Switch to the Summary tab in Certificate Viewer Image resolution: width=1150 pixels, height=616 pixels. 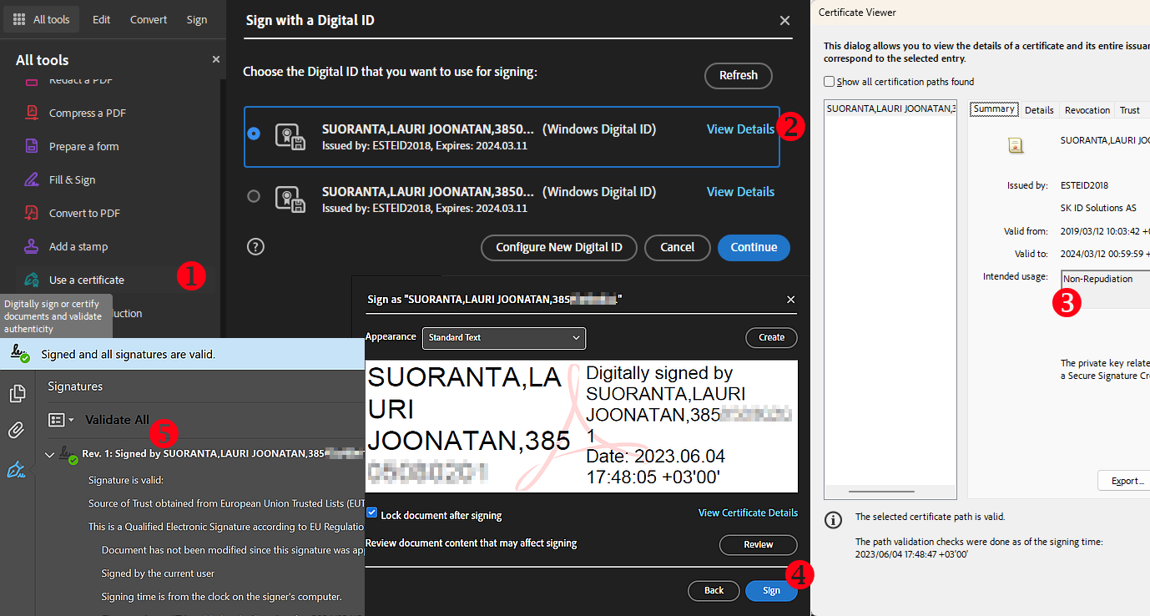click(x=994, y=109)
